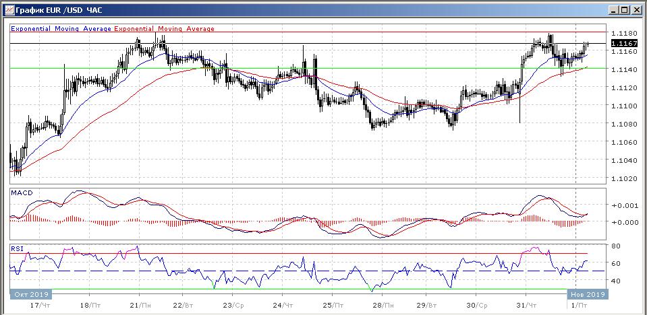Screen dimensions: 647x315
Task: Click the 1.1020 price axis level
Action: pos(623,178)
